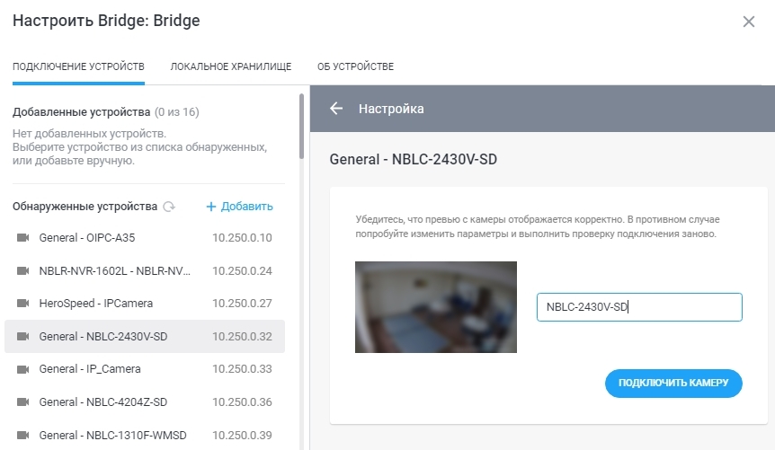775x450 pixels.
Task: Click camera icon of General - NBLC-4204Z-SD
Action: pyautogui.click(x=22, y=402)
